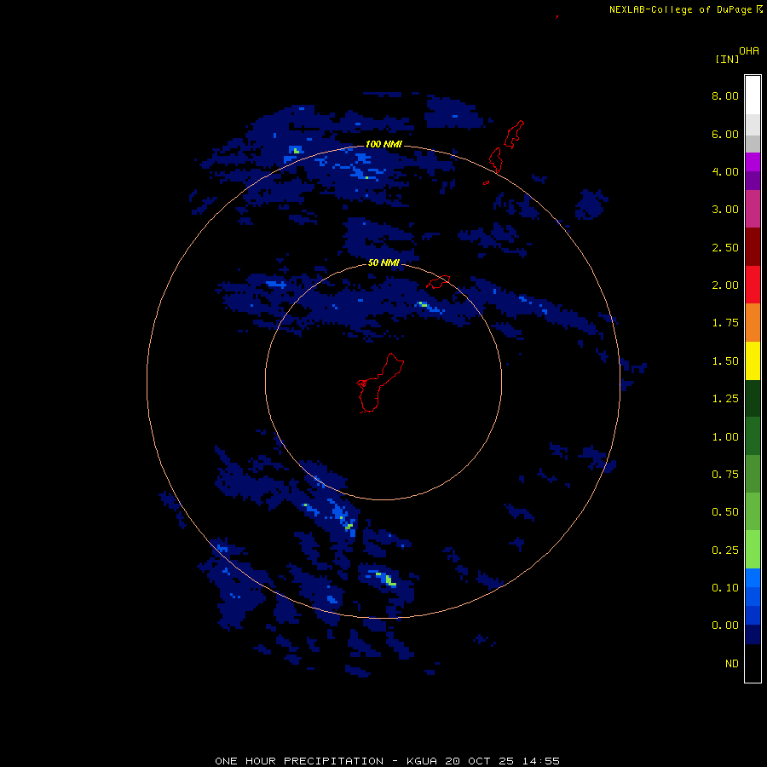This screenshot has width=767, height=767.
Task: Click the 2.00 legend value
Action: (x=725, y=285)
